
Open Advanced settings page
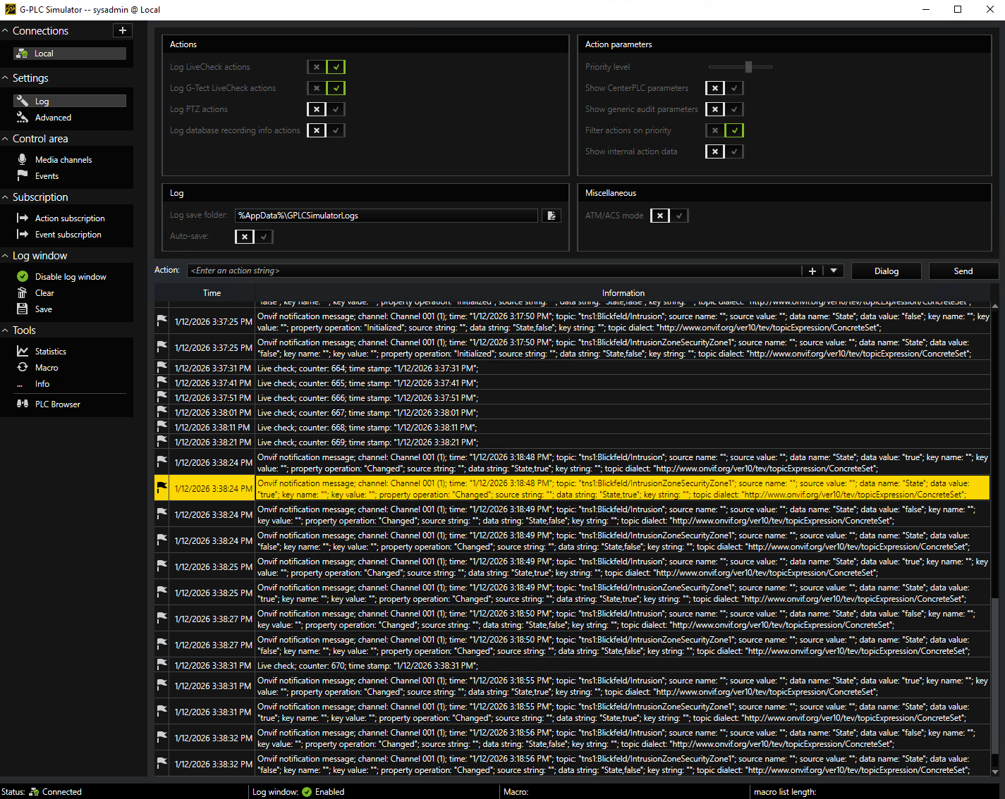pyautogui.click(x=53, y=118)
